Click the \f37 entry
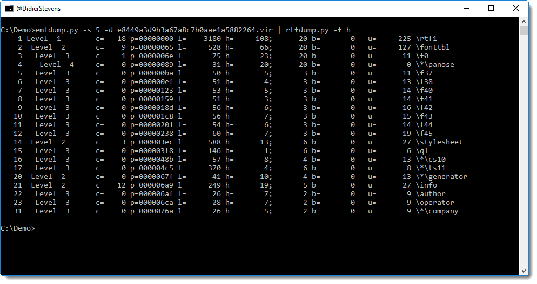Screen dimensions: 537x284 click(424, 73)
